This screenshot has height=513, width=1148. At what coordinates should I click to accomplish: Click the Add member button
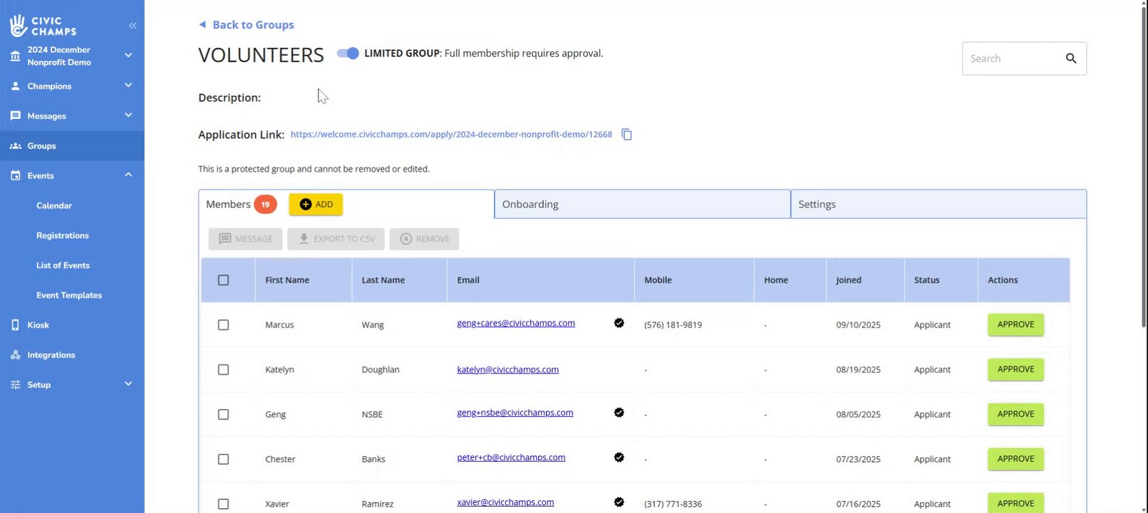coord(316,204)
